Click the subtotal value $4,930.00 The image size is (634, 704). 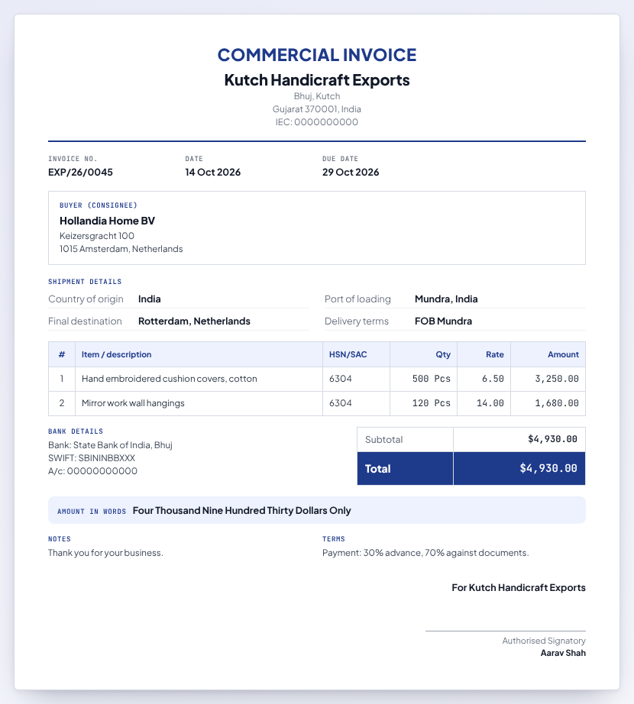pyautogui.click(x=552, y=439)
